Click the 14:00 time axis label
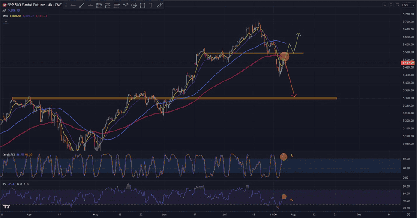 click(x=273, y=215)
